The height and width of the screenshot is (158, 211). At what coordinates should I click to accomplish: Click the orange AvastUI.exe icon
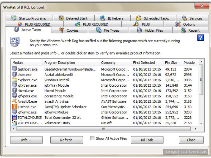coord(15,101)
